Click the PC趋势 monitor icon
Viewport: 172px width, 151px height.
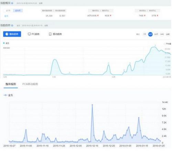tap(29, 34)
